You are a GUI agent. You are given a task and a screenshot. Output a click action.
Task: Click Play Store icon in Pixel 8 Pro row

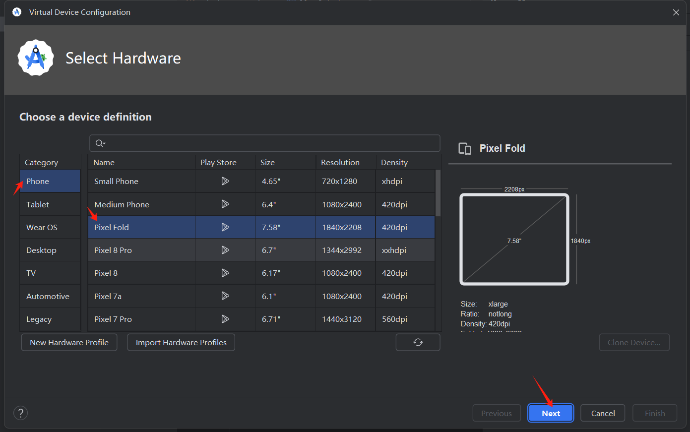coord(225,250)
